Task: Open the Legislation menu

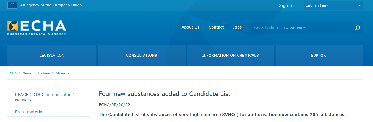Action: [52, 55]
